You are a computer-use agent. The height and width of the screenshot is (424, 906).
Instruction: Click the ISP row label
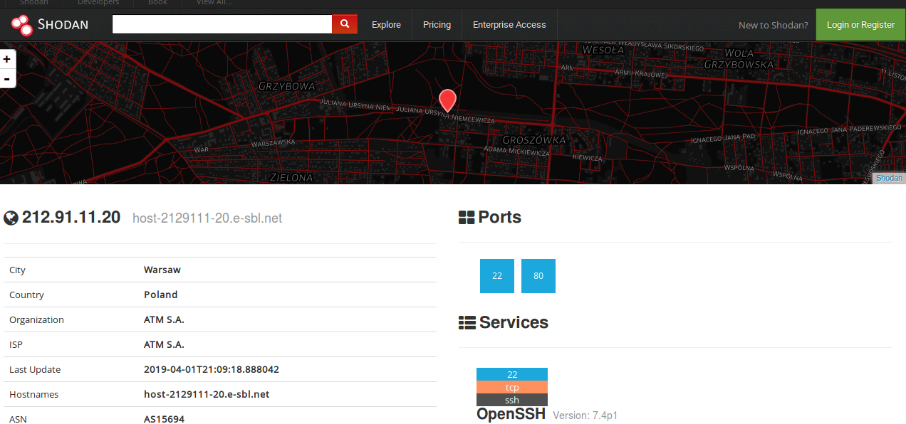(x=16, y=345)
